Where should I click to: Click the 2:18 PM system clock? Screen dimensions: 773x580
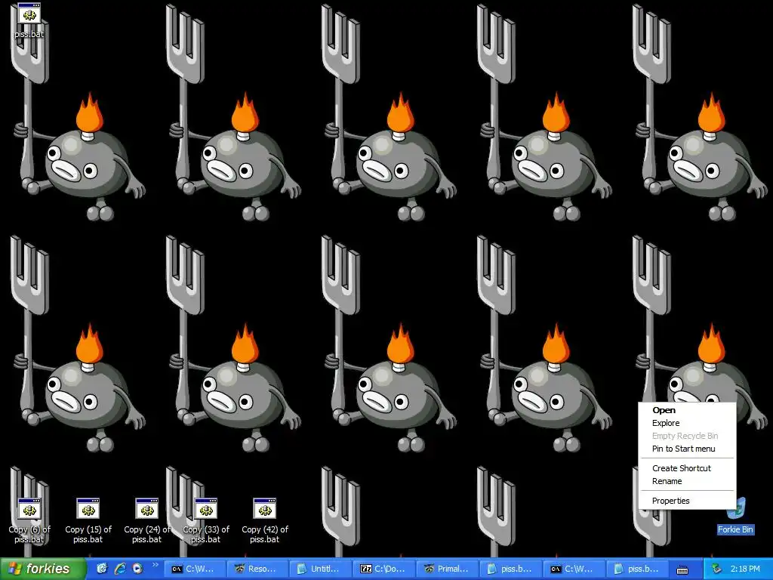pos(745,569)
